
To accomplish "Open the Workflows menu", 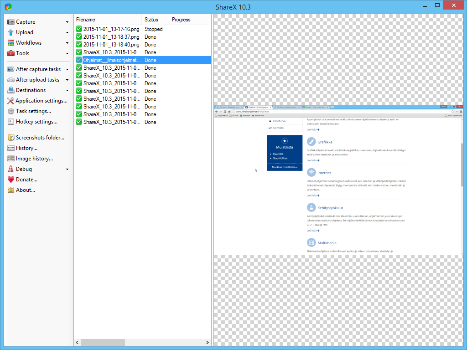I will coord(38,43).
